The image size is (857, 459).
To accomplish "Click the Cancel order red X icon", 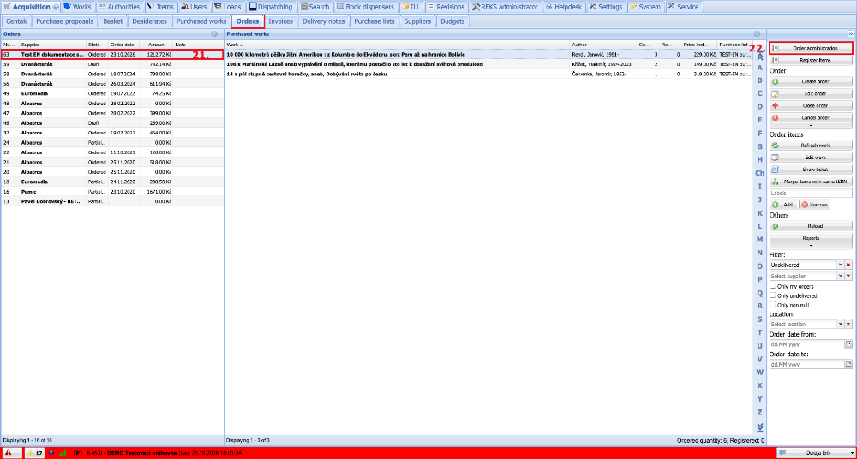I will [775, 117].
